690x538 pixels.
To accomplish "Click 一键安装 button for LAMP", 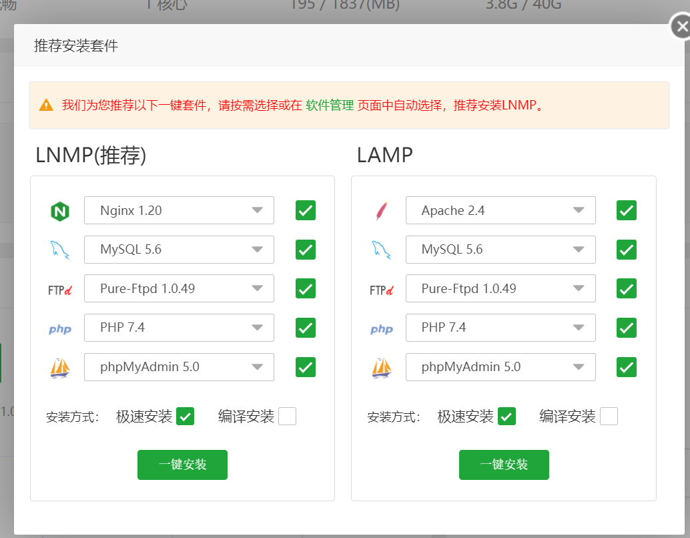I will [504, 465].
